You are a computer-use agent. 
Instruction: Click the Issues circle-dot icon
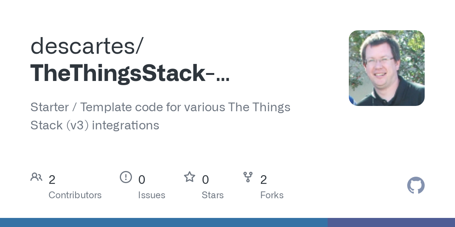[x=126, y=177]
